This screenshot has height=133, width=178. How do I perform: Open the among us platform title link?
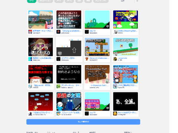tap(72, 31)
